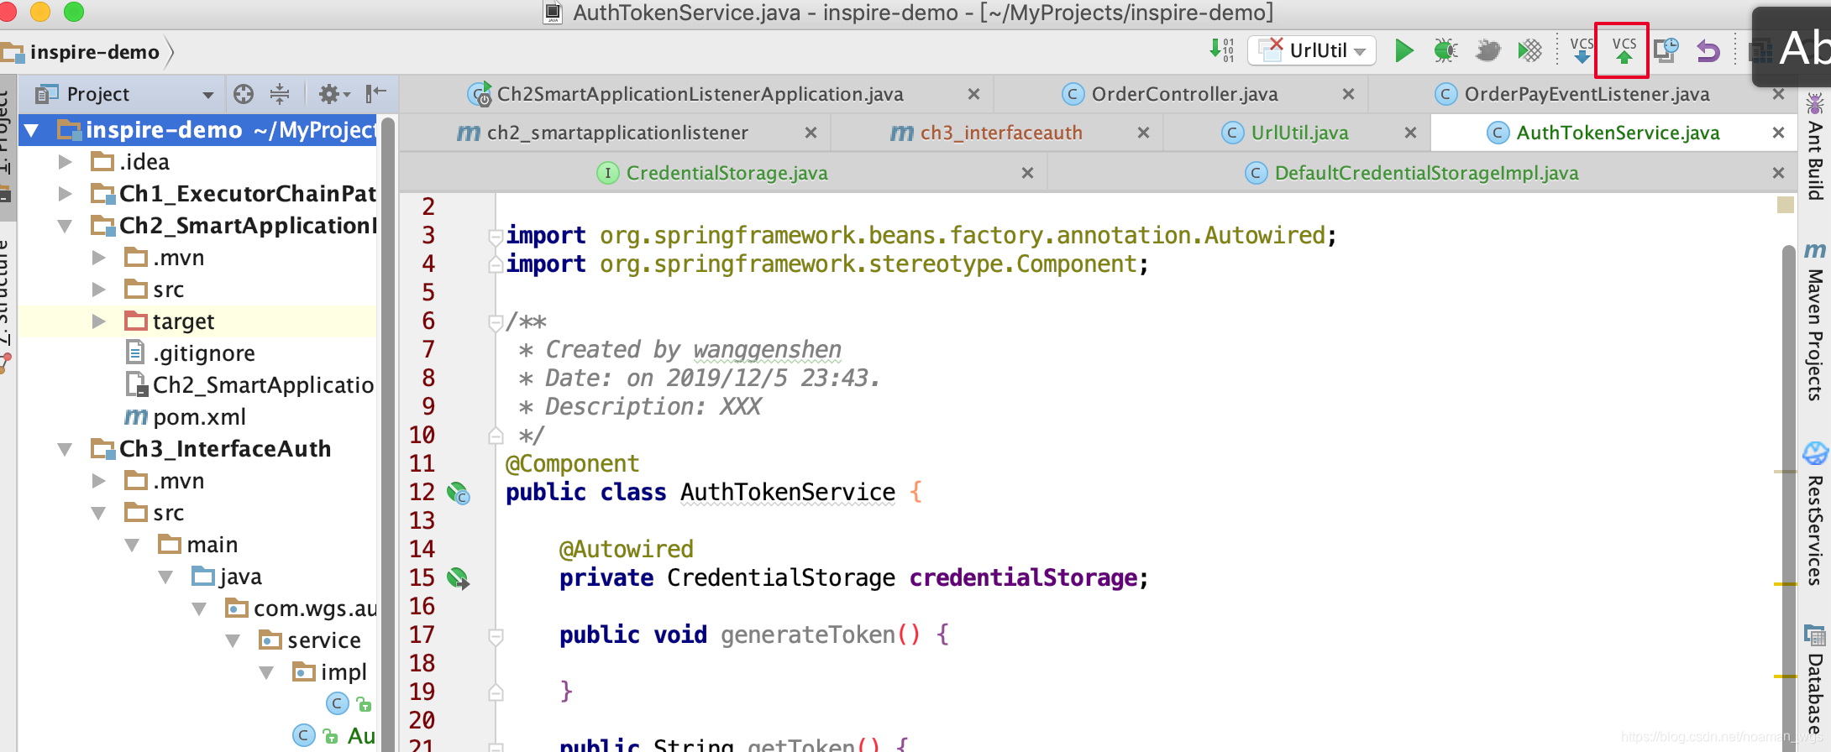Screen dimensions: 1831x752
Task: Close the OrderController.java tab
Action: click(x=1348, y=94)
